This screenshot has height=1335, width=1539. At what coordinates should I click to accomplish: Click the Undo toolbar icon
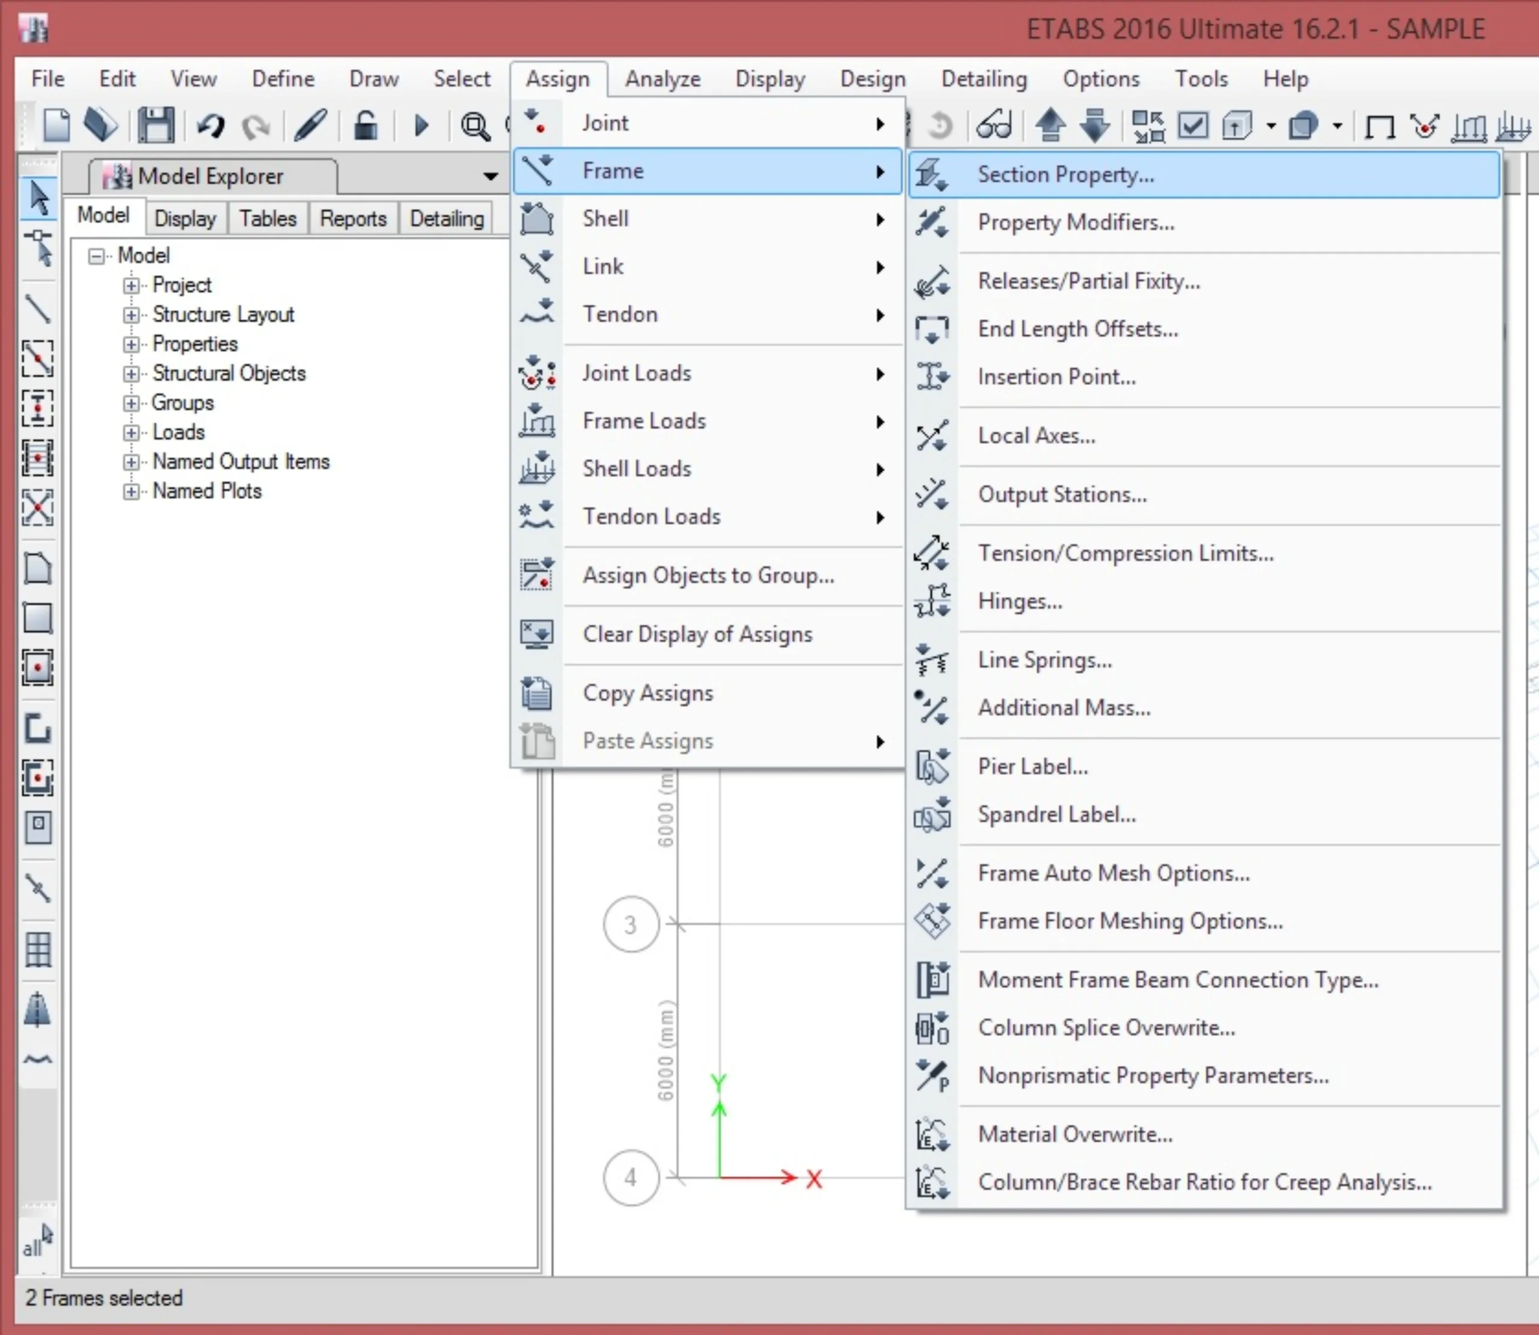(x=211, y=125)
